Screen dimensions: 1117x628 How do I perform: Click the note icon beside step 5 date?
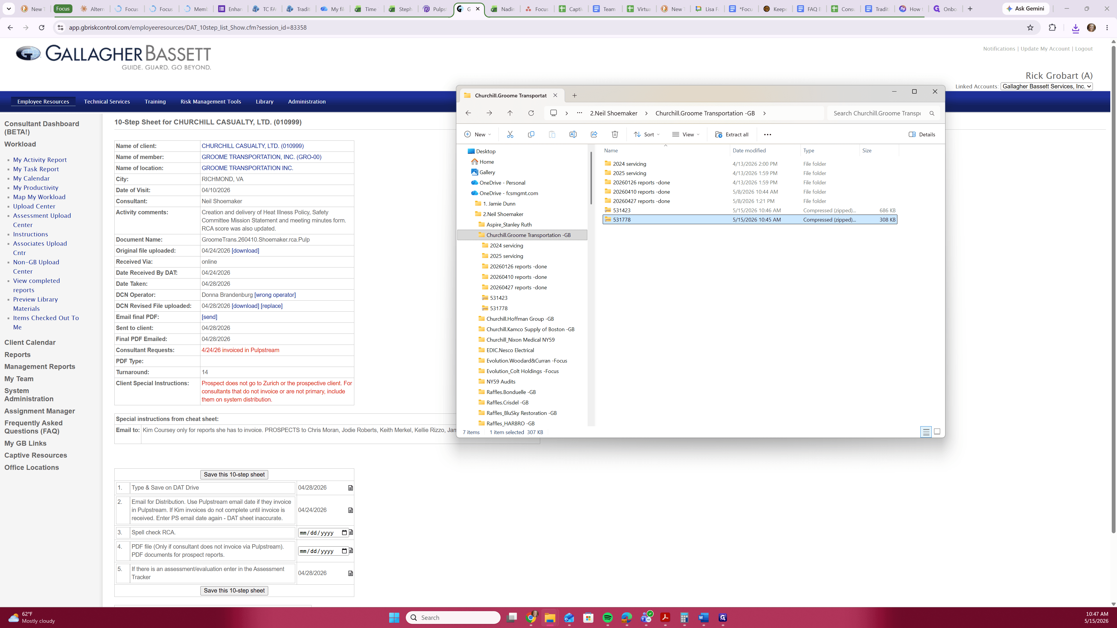(351, 573)
